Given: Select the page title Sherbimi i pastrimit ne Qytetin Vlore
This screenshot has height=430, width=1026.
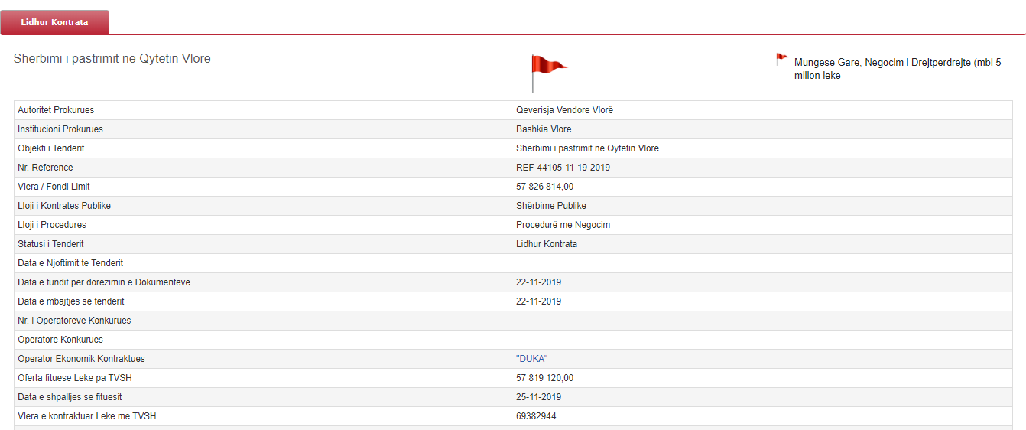Looking at the screenshot, I should coord(112,58).
